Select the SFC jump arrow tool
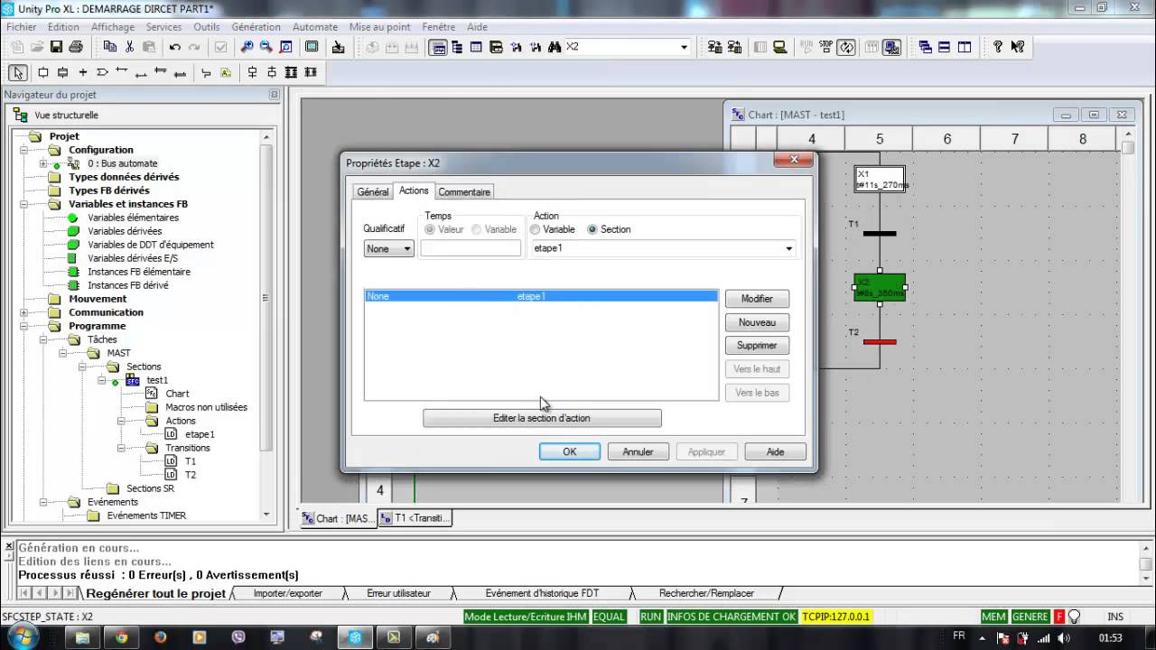Image resolution: width=1156 pixels, height=650 pixels. (102, 72)
